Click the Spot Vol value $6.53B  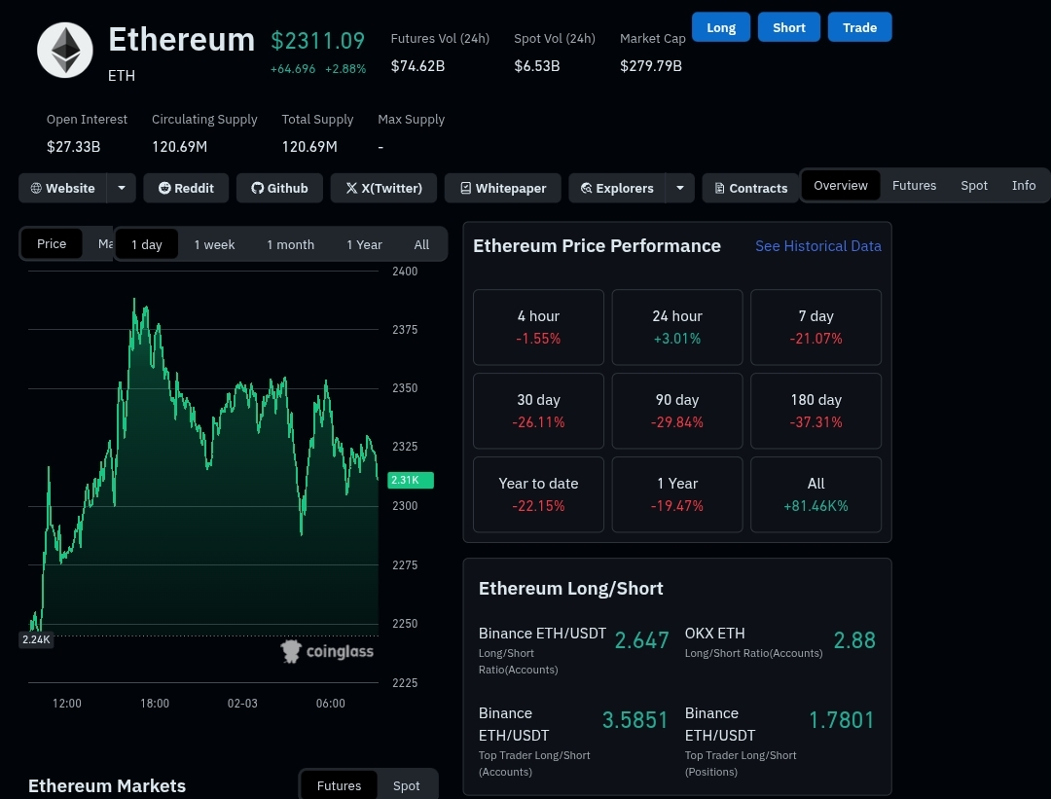click(537, 65)
